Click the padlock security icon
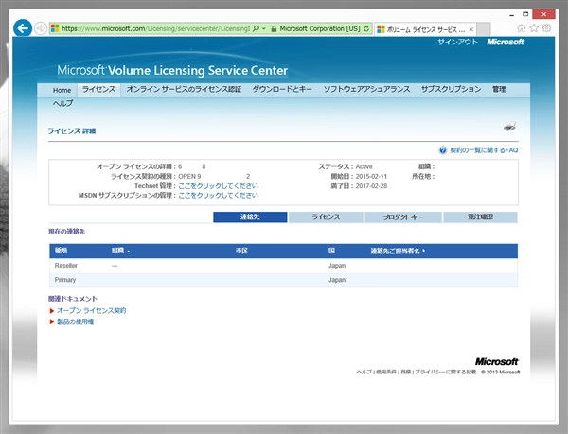 tap(274, 28)
